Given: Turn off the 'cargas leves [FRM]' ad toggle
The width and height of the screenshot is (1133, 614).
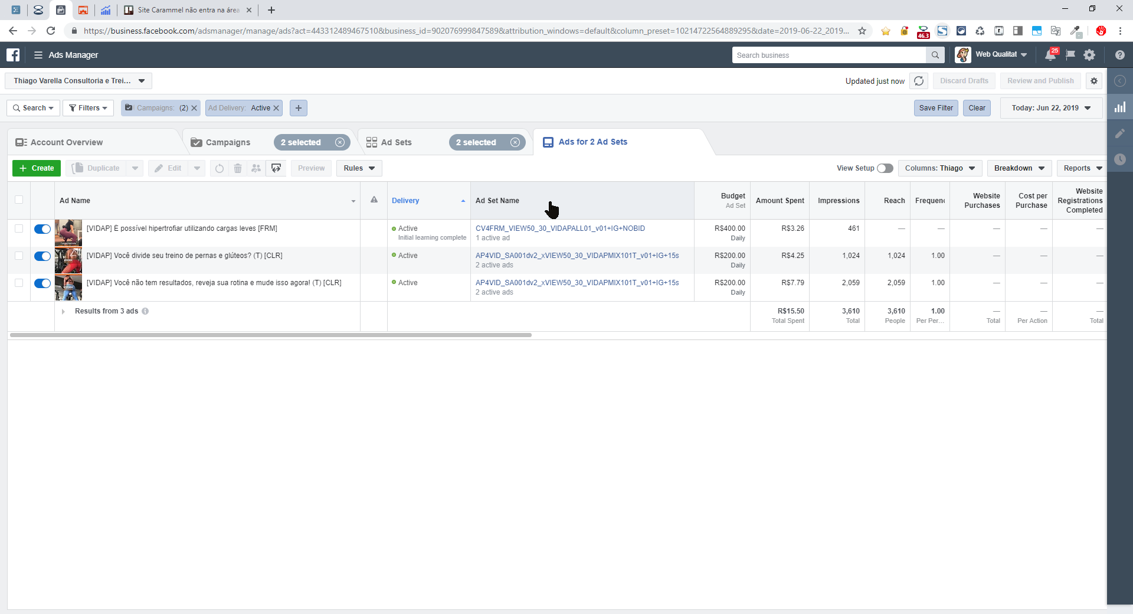Looking at the screenshot, I should click(x=42, y=229).
